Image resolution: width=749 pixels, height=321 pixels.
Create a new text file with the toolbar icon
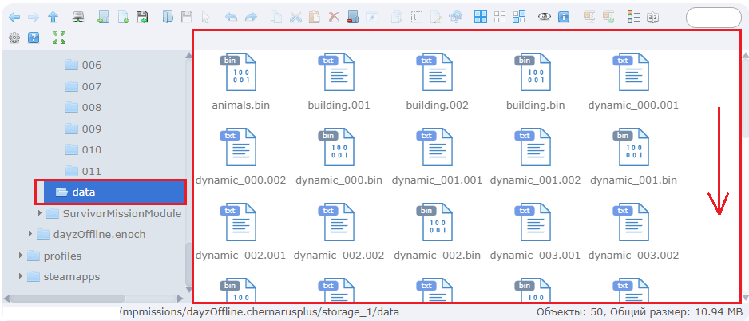tap(123, 18)
